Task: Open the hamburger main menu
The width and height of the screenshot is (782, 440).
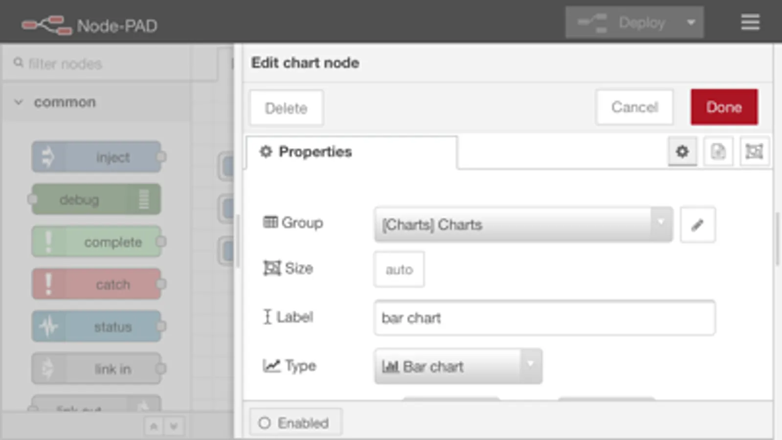Action: point(750,22)
